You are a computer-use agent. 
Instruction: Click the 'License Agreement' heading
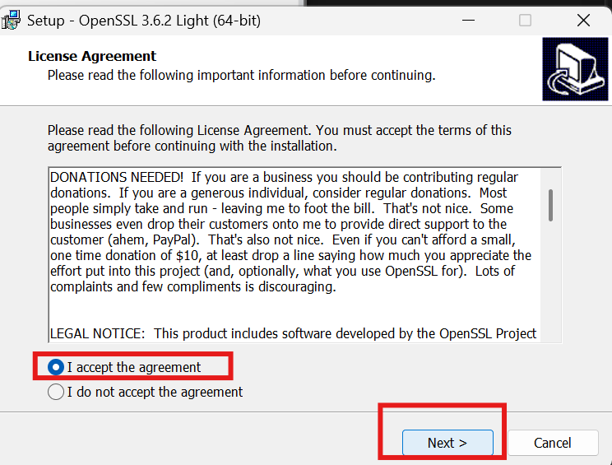tap(92, 56)
